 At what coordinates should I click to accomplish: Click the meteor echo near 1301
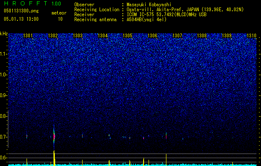coord(27,137)
